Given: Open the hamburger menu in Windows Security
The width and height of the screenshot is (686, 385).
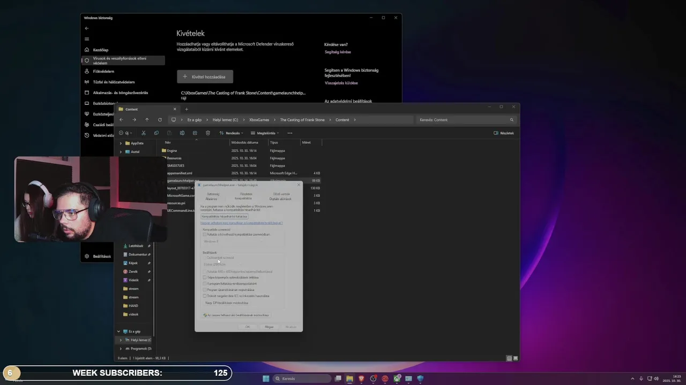Looking at the screenshot, I should [87, 39].
